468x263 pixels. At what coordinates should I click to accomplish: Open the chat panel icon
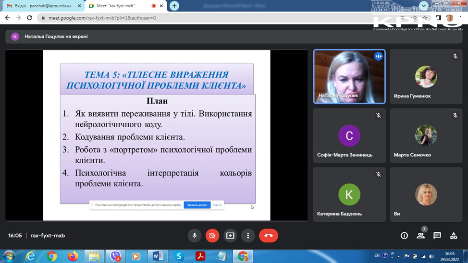pyautogui.click(x=437, y=236)
